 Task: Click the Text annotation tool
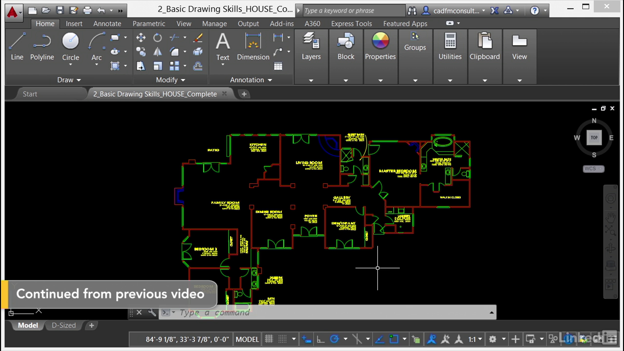pyautogui.click(x=223, y=47)
